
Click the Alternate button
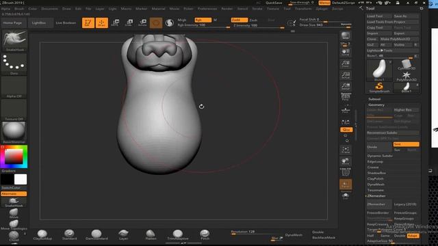14,193
